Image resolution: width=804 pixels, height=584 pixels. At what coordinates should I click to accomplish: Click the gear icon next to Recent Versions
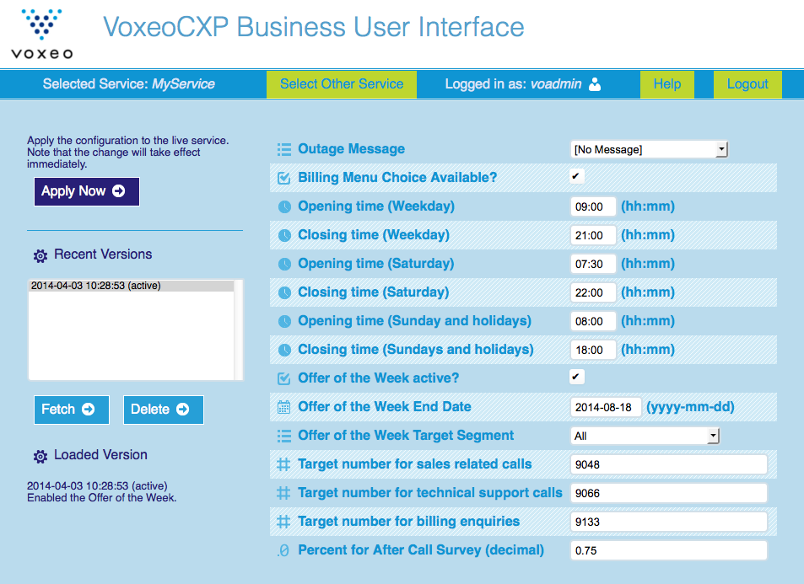pyautogui.click(x=40, y=255)
